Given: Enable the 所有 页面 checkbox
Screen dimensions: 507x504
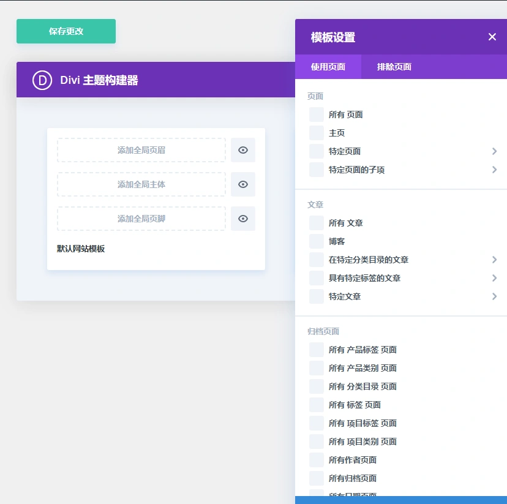Looking at the screenshot, I should click(x=316, y=115).
